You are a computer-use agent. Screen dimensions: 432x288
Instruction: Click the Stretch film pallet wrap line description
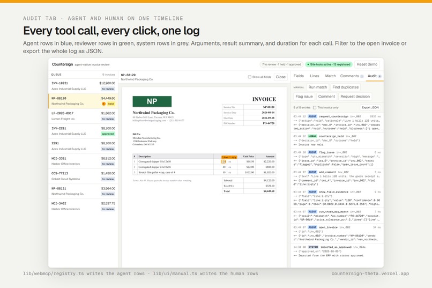(x=157, y=172)
